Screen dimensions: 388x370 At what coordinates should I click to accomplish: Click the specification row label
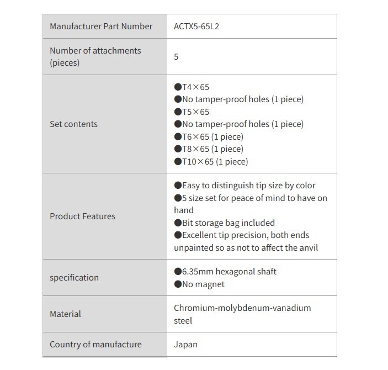click(74, 278)
